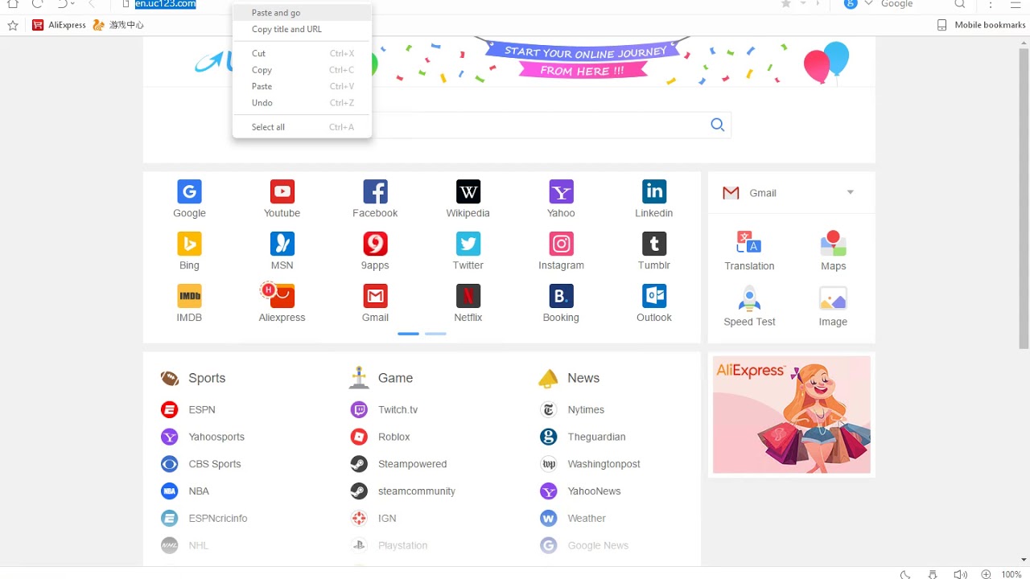Click the 100% zoom level text
The image size is (1030, 579).
click(x=1011, y=574)
